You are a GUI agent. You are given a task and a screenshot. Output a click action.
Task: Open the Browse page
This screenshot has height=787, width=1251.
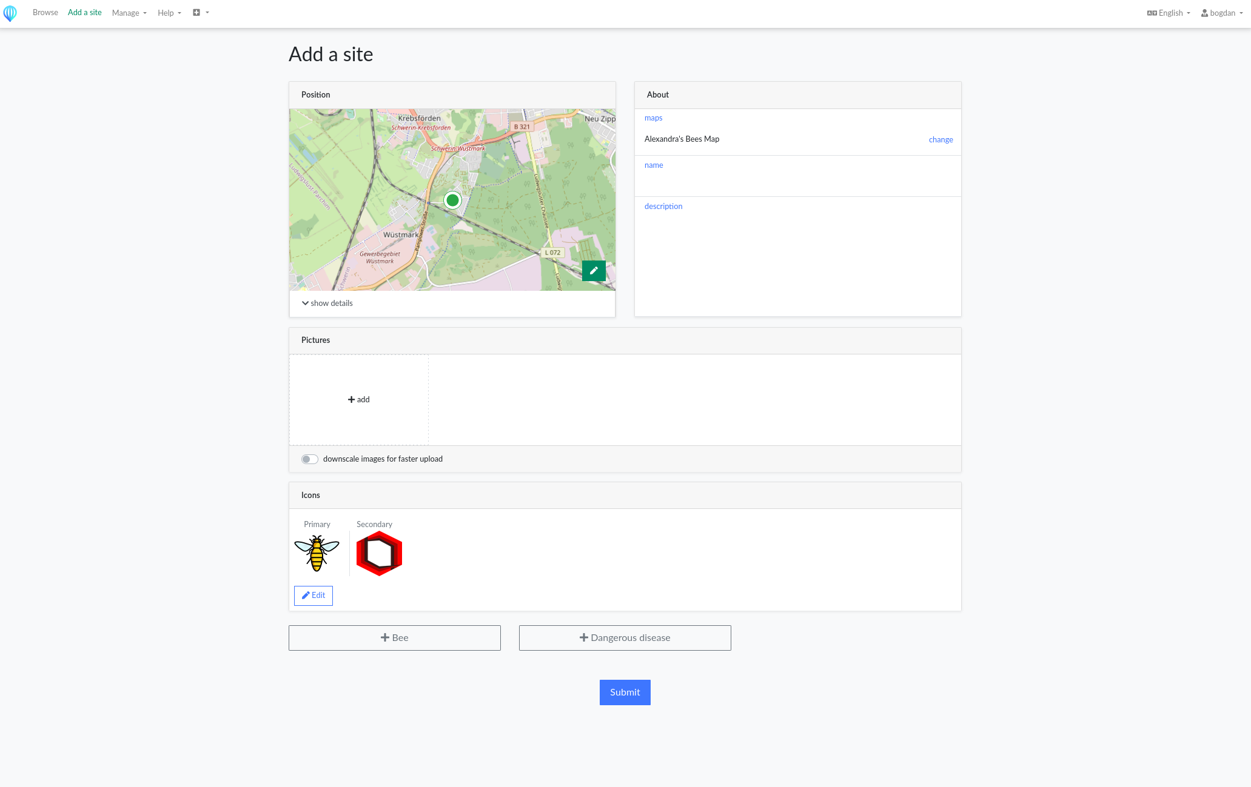(45, 13)
